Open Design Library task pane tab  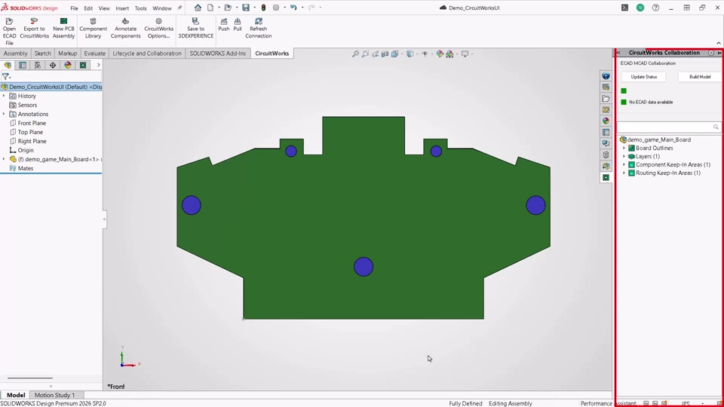[x=606, y=87]
